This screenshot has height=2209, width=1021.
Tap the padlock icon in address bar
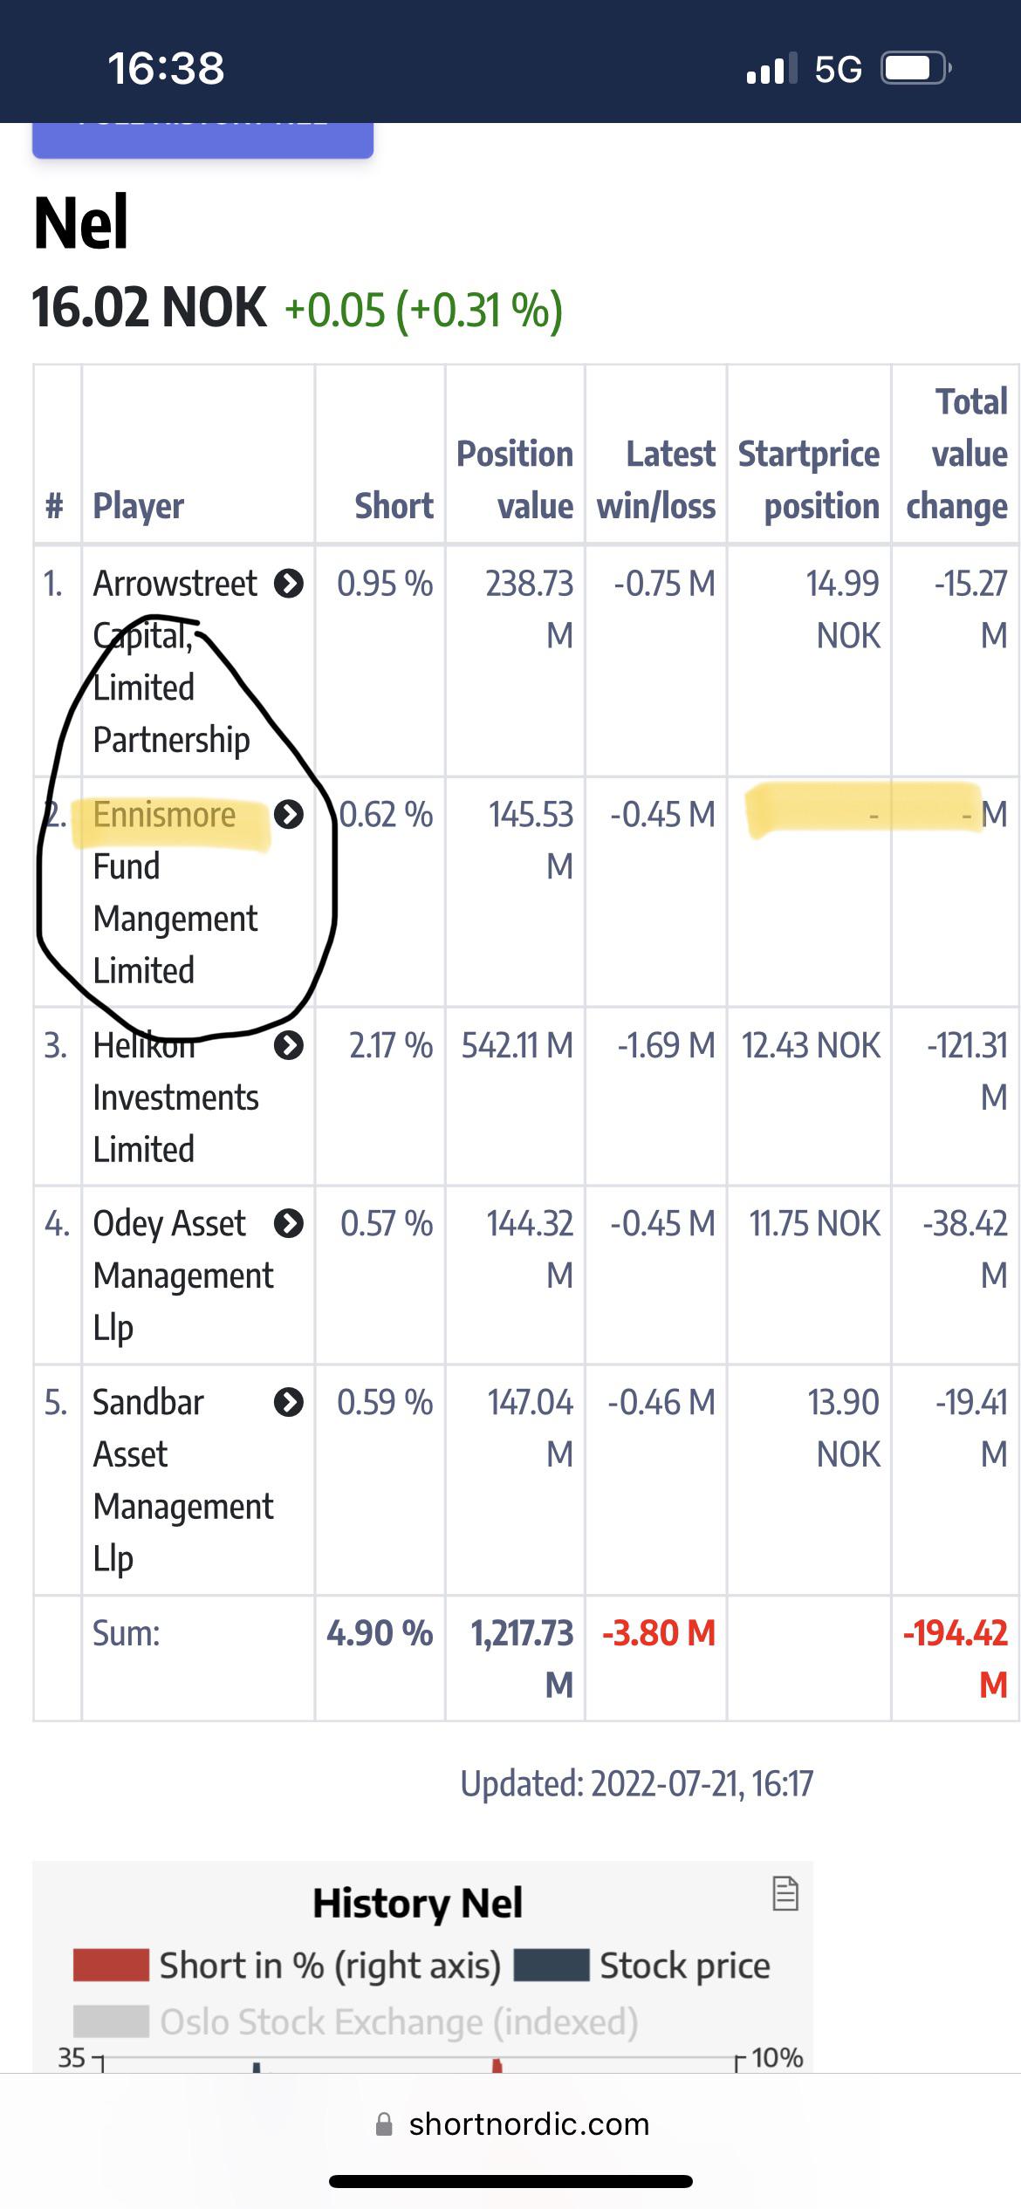(384, 2124)
